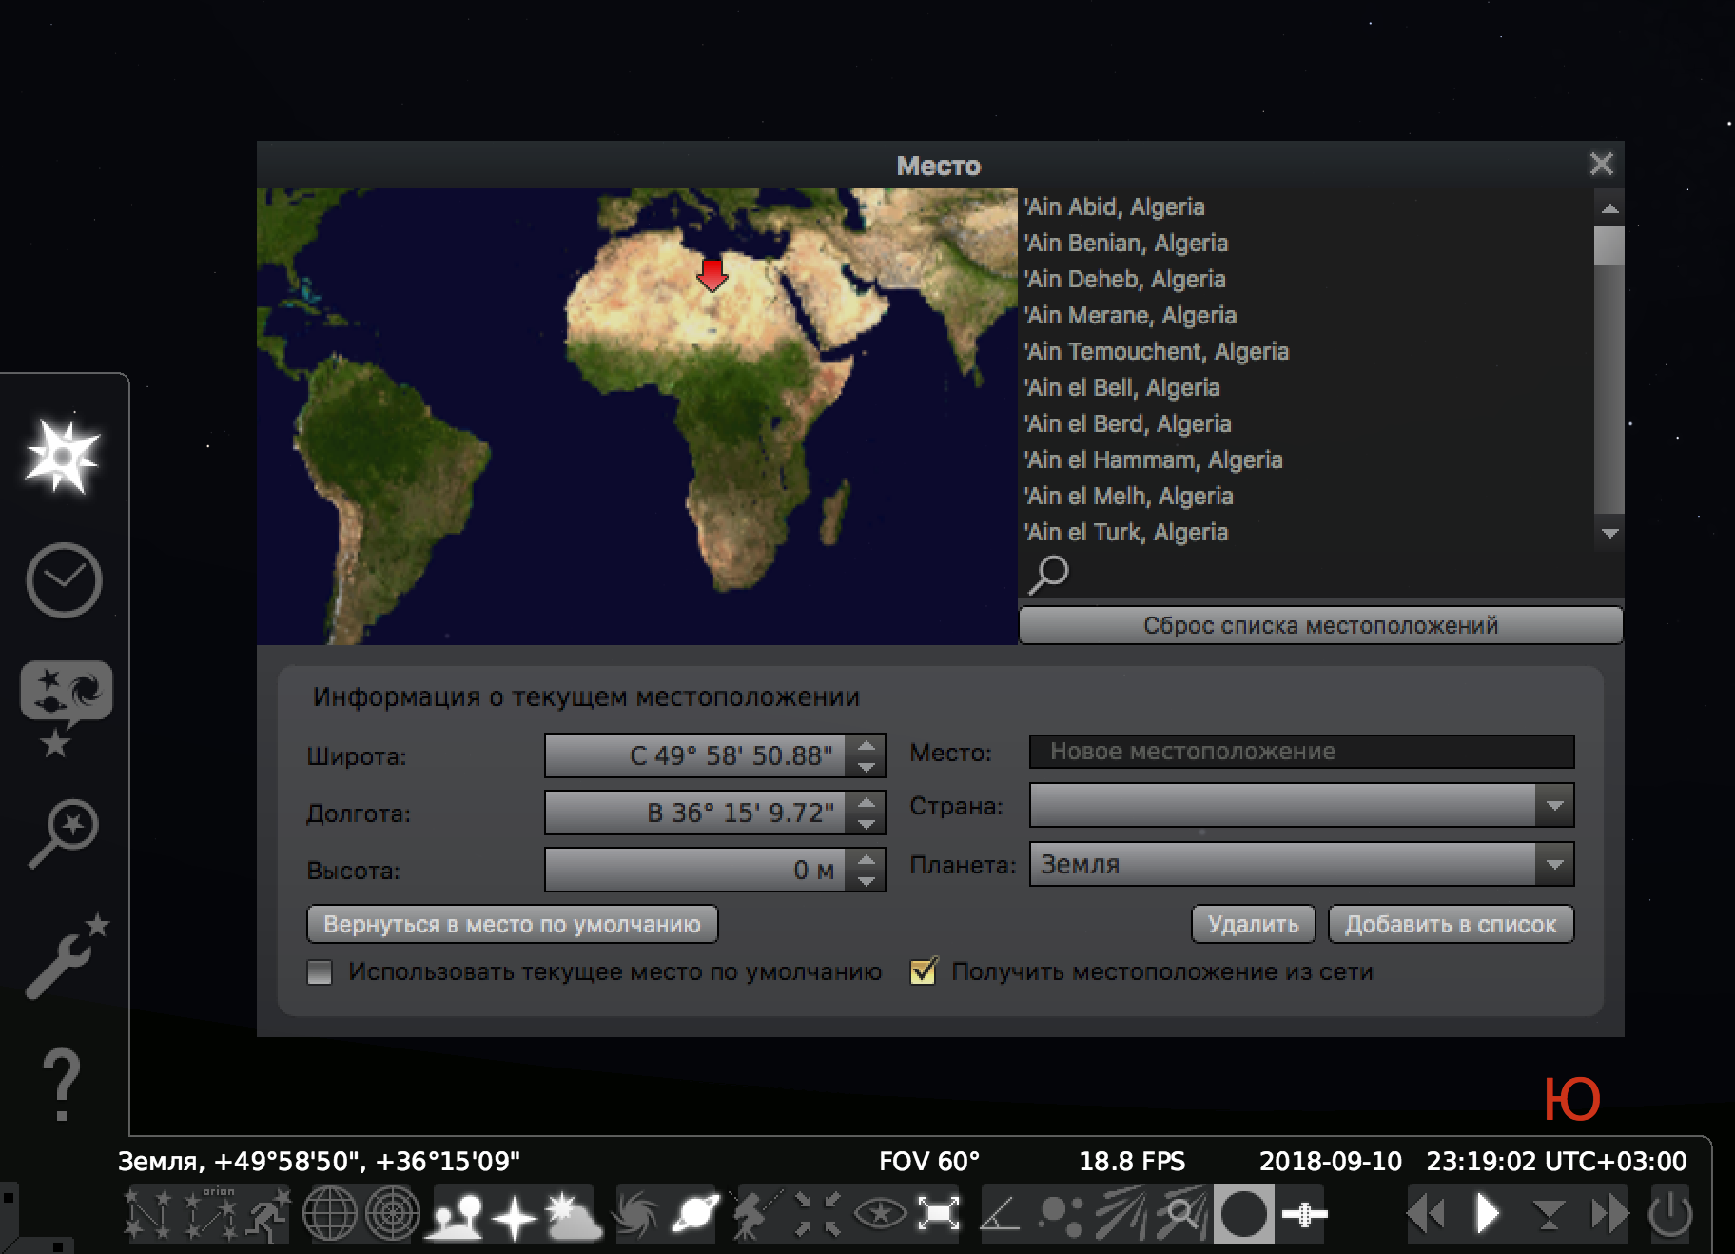Choose 'Ain el Turk, Algeria location
Viewport: 1735px width, 1254px height.
click(1126, 533)
